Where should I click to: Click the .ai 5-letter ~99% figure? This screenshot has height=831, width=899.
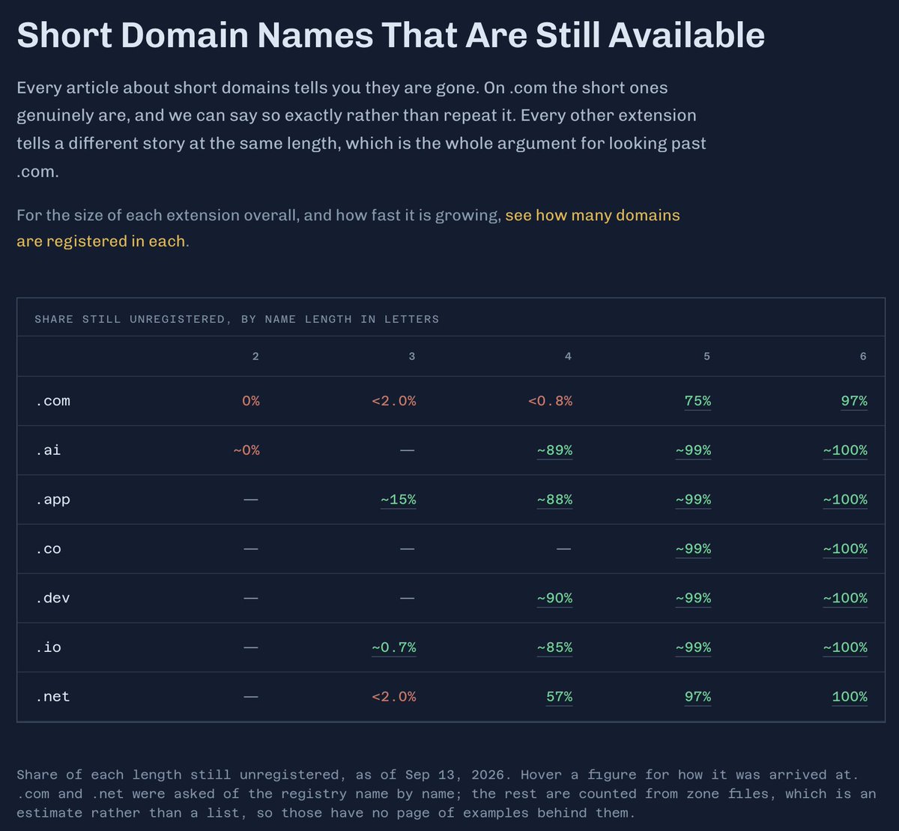pyautogui.click(x=693, y=450)
